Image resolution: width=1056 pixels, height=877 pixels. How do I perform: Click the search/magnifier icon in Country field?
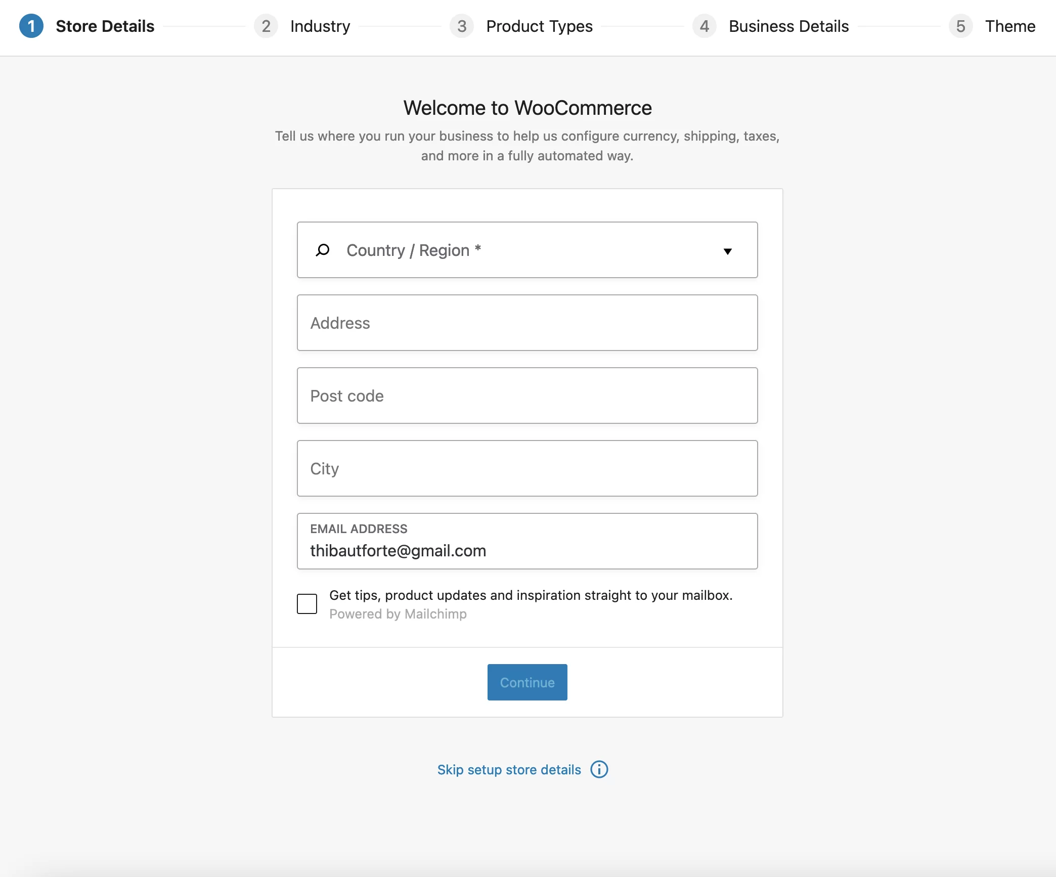click(323, 249)
